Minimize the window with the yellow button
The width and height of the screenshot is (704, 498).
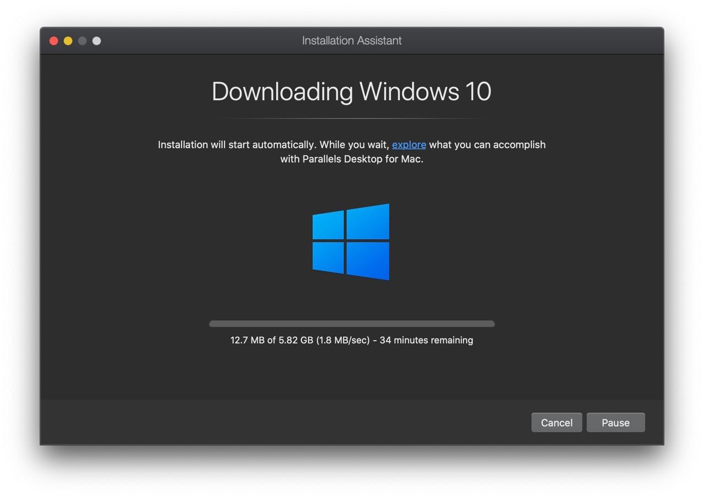(68, 41)
